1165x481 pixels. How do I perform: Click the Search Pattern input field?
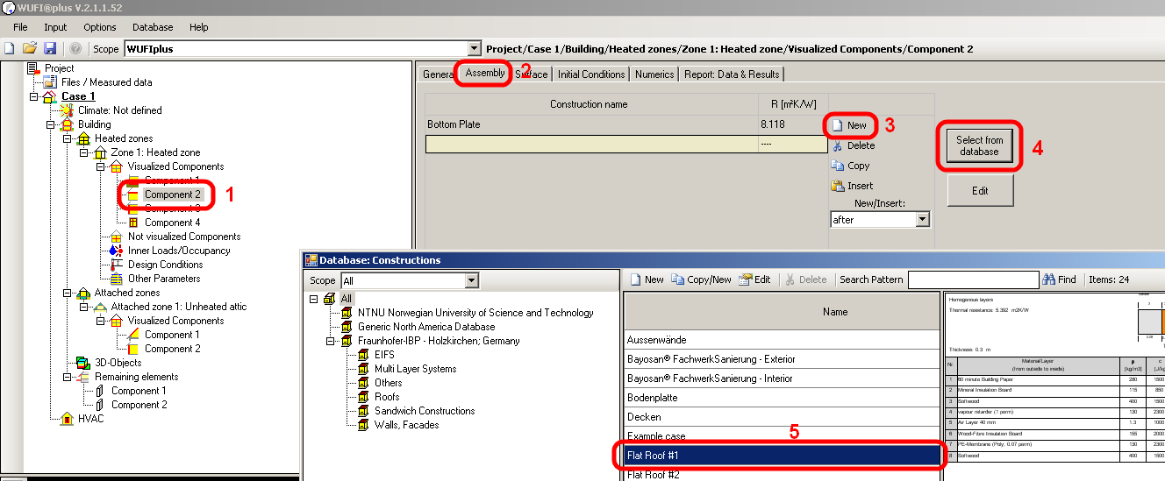(972, 279)
